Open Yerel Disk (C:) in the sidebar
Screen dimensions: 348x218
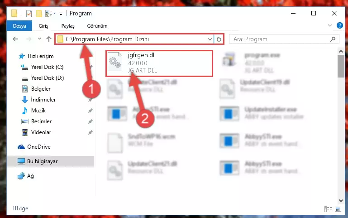coord(47,67)
